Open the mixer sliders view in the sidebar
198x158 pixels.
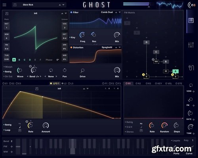click(191, 45)
